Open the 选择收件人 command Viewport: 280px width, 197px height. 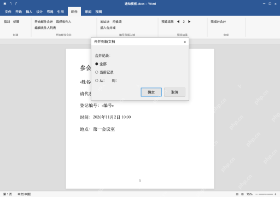pyautogui.click(x=63, y=22)
